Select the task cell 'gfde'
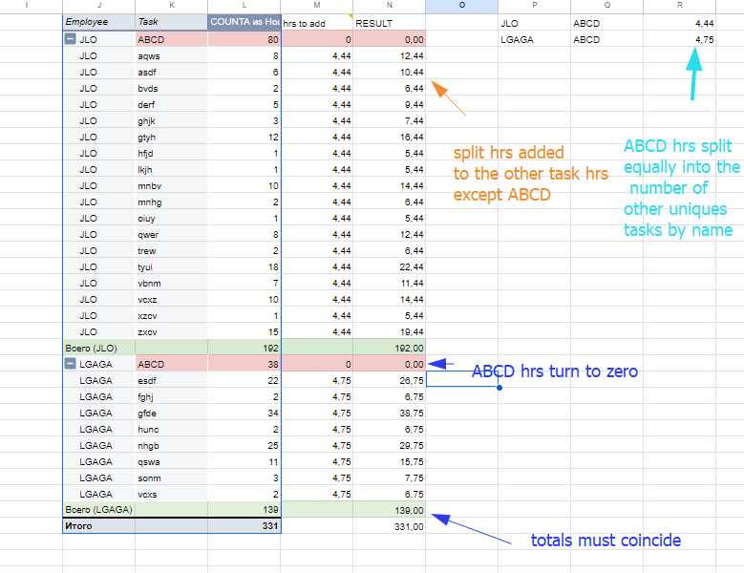 171,413
